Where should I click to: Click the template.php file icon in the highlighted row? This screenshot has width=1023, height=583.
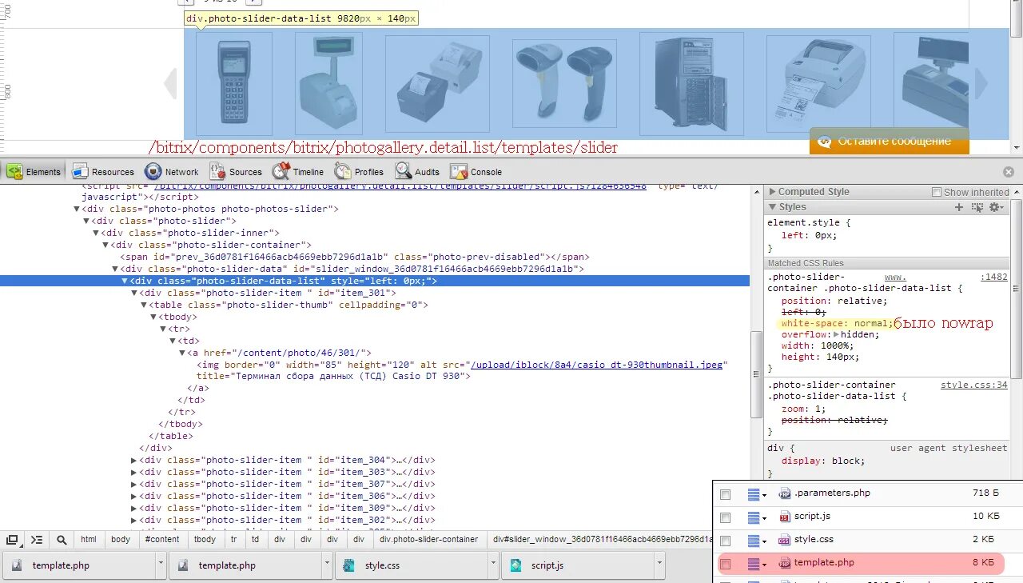(x=785, y=563)
